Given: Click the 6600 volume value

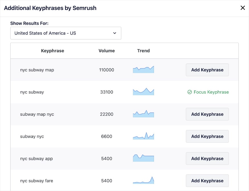Looking at the screenshot, I should [x=106, y=136].
